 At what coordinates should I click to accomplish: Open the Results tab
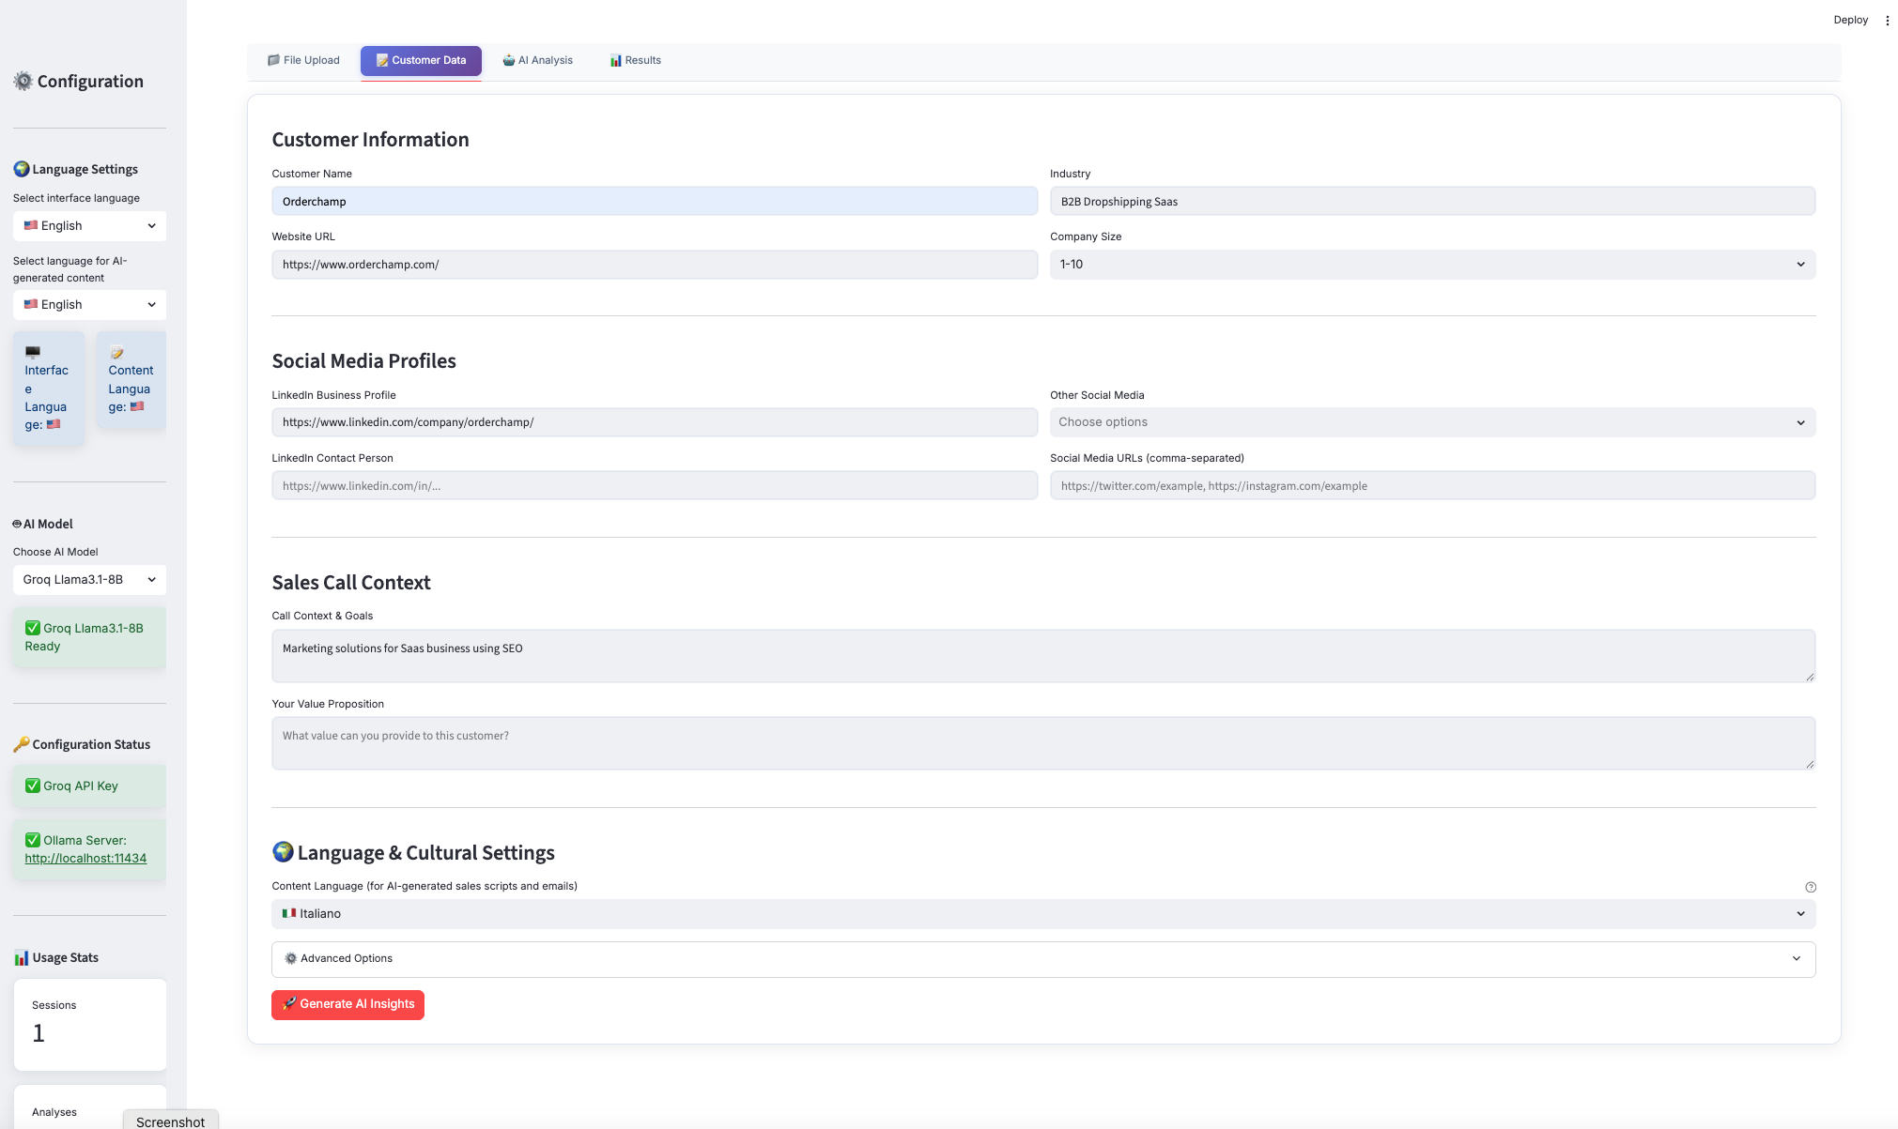tap(635, 60)
